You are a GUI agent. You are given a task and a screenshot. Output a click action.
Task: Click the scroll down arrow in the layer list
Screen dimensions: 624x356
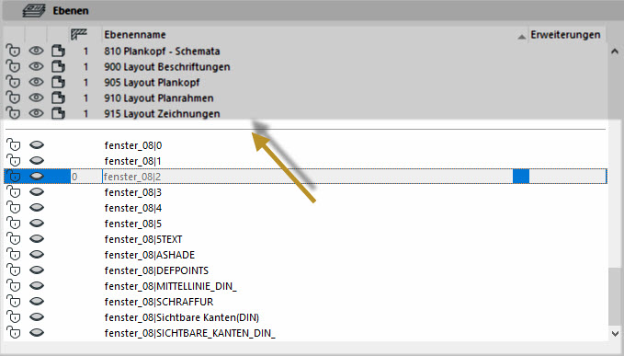pyautogui.click(x=615, y=333)
